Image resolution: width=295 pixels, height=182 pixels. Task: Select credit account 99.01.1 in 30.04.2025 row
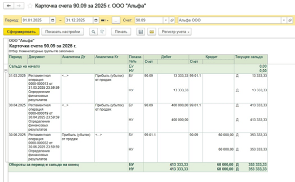point(195,105)
